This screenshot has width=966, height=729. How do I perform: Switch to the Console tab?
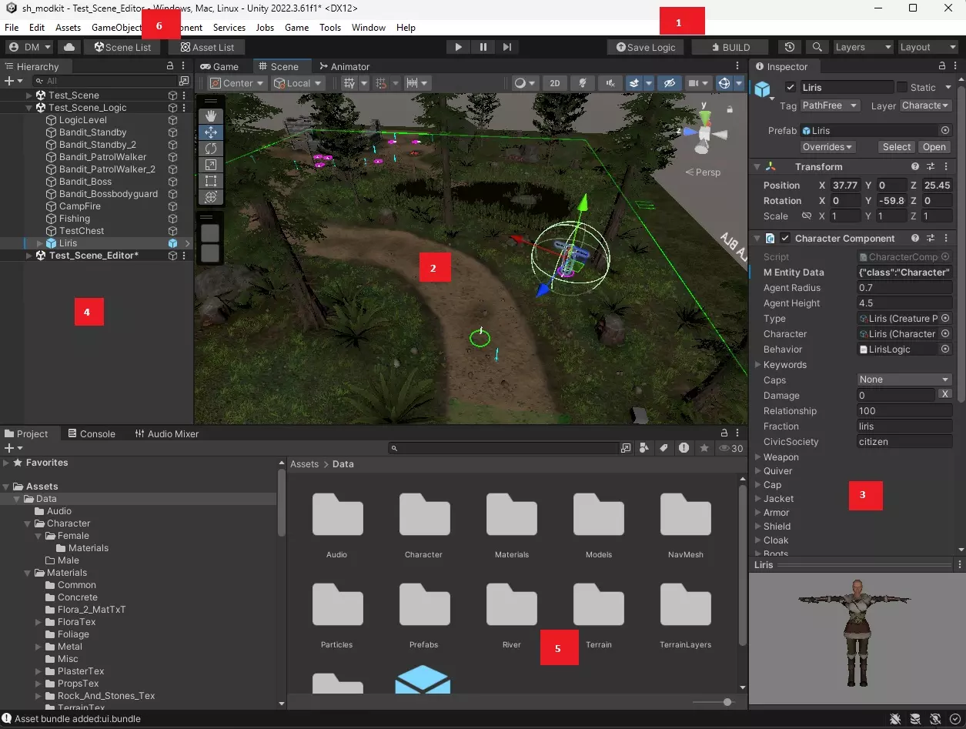[x=91, y=433]
